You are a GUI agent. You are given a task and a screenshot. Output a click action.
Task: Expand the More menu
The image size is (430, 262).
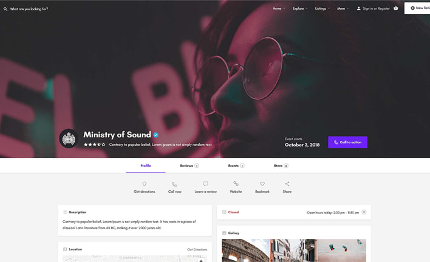(343, 9)
